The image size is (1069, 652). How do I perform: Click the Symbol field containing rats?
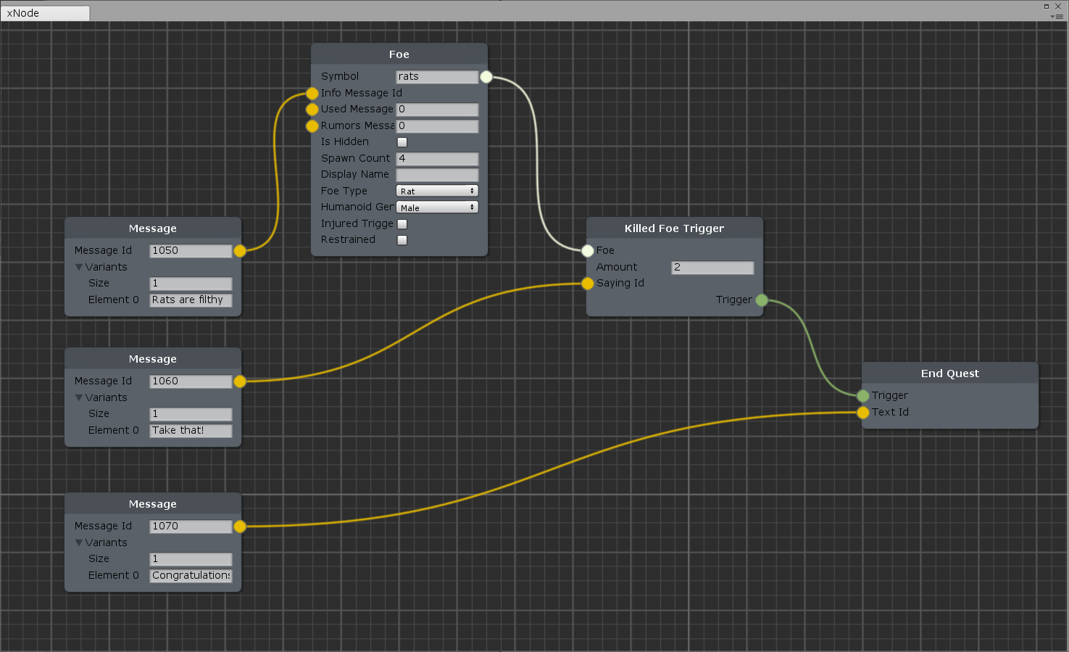[x=437, y=77]
